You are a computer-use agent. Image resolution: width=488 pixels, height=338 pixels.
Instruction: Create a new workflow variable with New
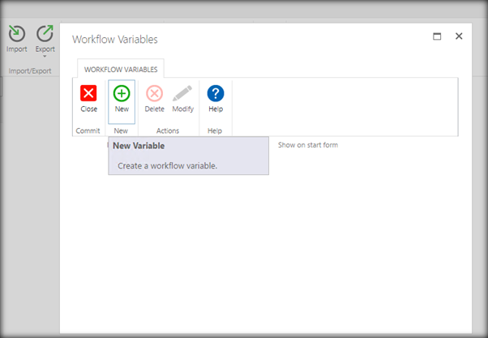click(x=122, y=101)
